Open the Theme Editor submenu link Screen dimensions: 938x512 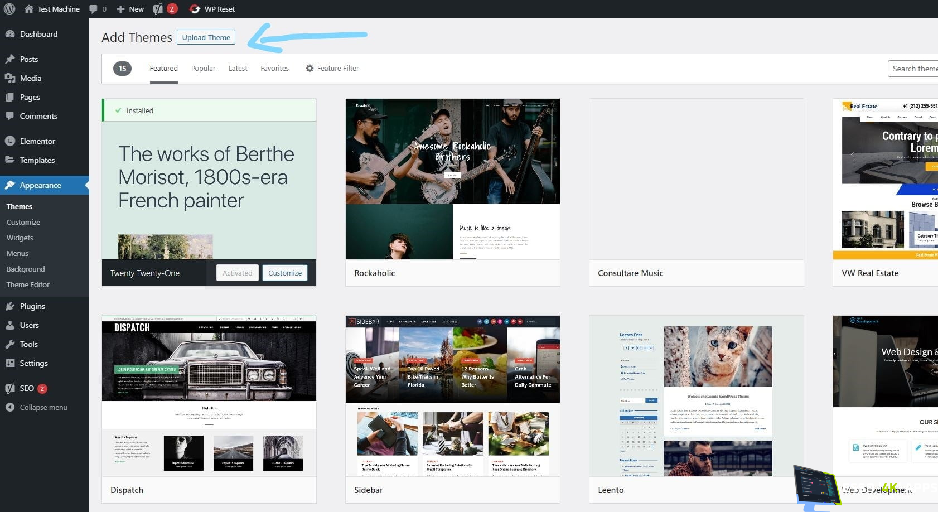[28, 284]
